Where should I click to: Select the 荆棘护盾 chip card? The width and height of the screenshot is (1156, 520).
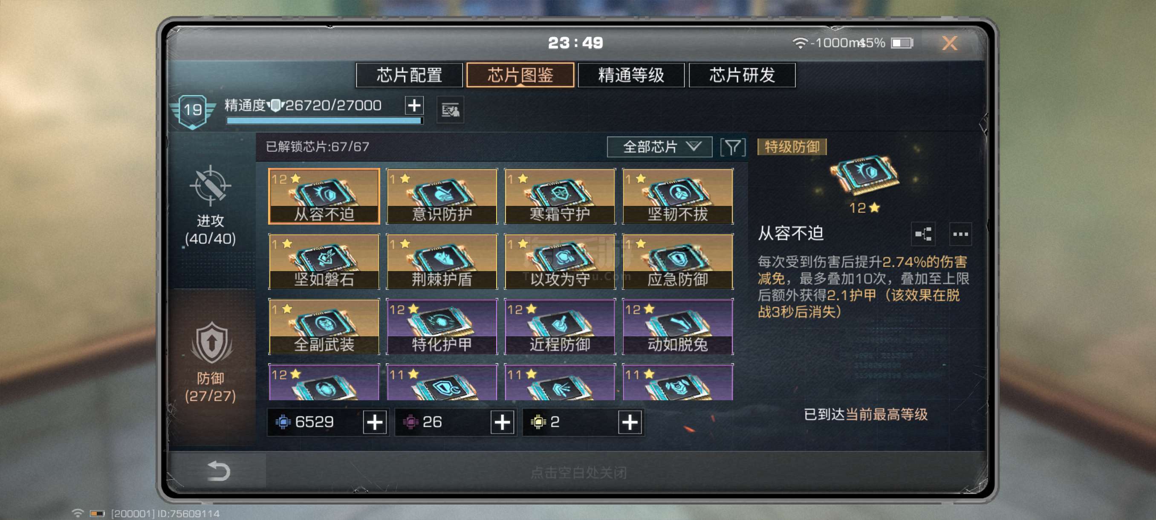tap(442, 261)
